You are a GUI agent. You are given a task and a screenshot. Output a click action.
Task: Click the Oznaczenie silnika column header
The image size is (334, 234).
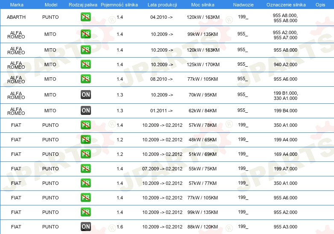click(x=286, y=5)
